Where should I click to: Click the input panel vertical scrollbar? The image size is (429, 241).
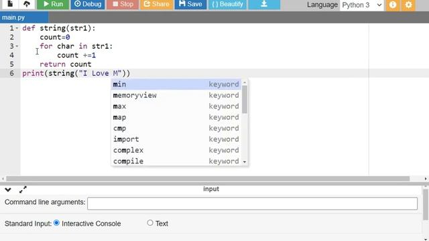[426, 204]
